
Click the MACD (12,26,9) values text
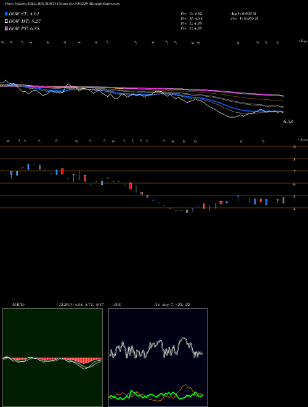(x=80, y=305)
